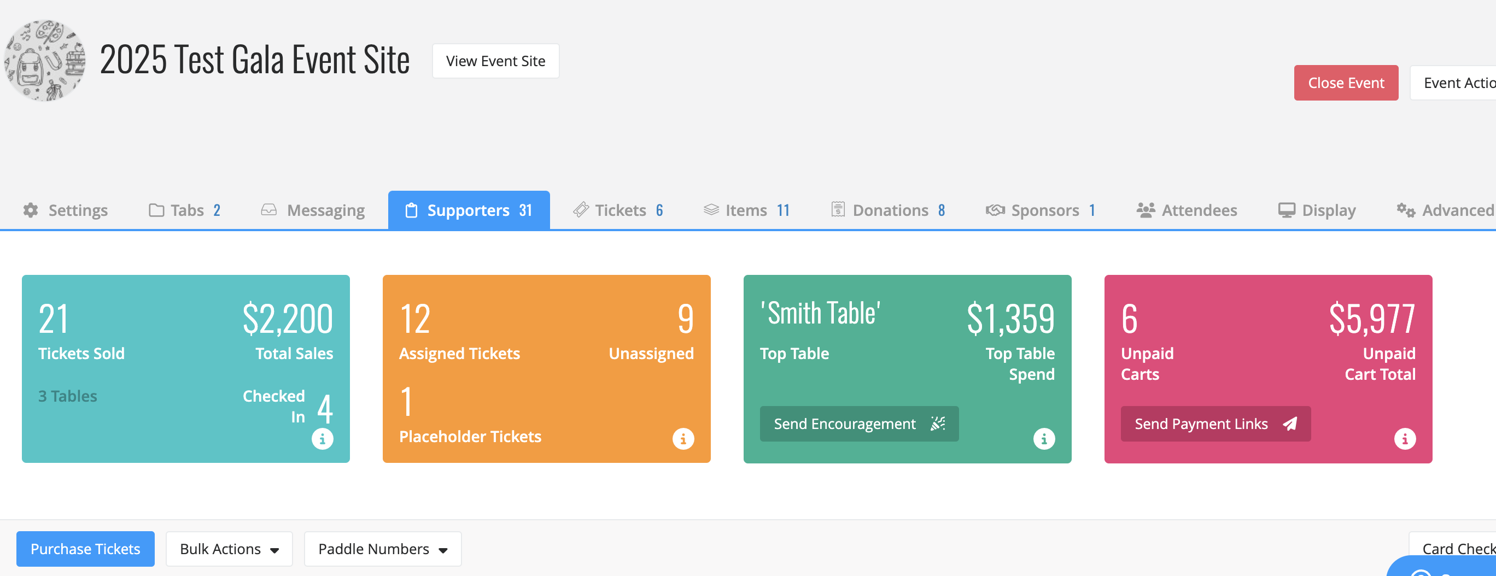The height and width of the screenshot is (576, 1496).
Task: Click the $2,200 Total Sales value
Action: coord(288,319)
